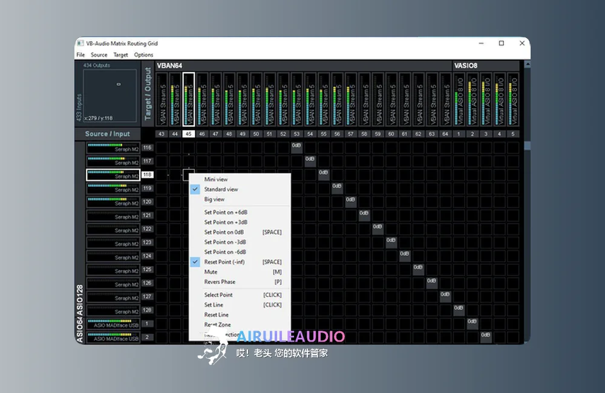Viewport: 605px width, 393px height.
Task: Click the Seraph M2 input 118 level meter
Action: (x=113, y=175)
